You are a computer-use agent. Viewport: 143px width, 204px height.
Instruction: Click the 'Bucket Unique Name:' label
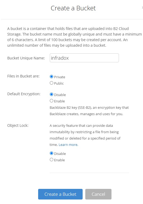(26, 58)
